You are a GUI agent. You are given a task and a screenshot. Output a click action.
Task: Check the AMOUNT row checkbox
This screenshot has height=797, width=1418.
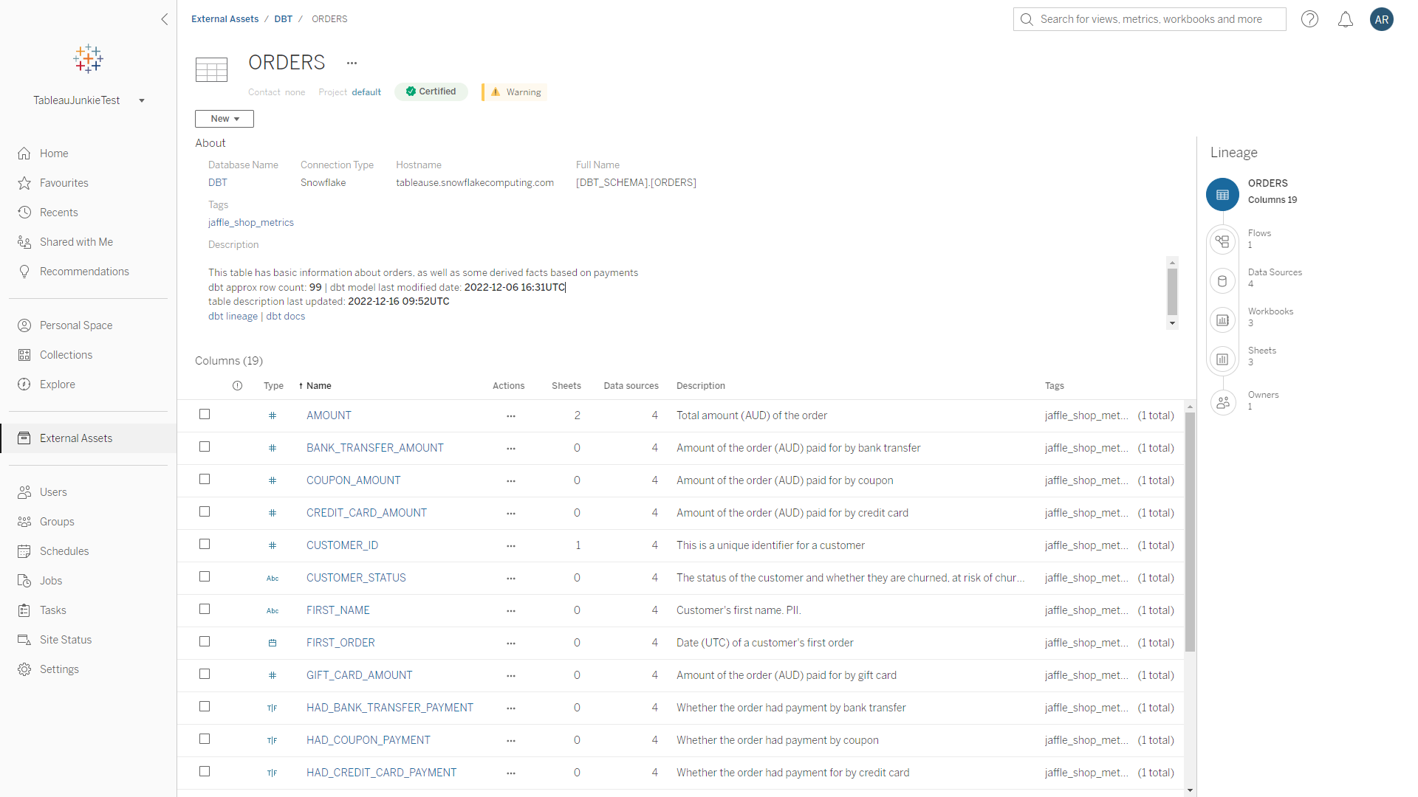205,415
